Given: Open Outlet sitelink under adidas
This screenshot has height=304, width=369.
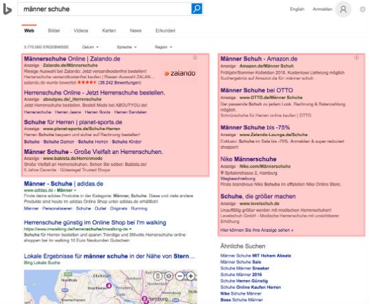Looking at the screenshot, I should coord(101,208).
